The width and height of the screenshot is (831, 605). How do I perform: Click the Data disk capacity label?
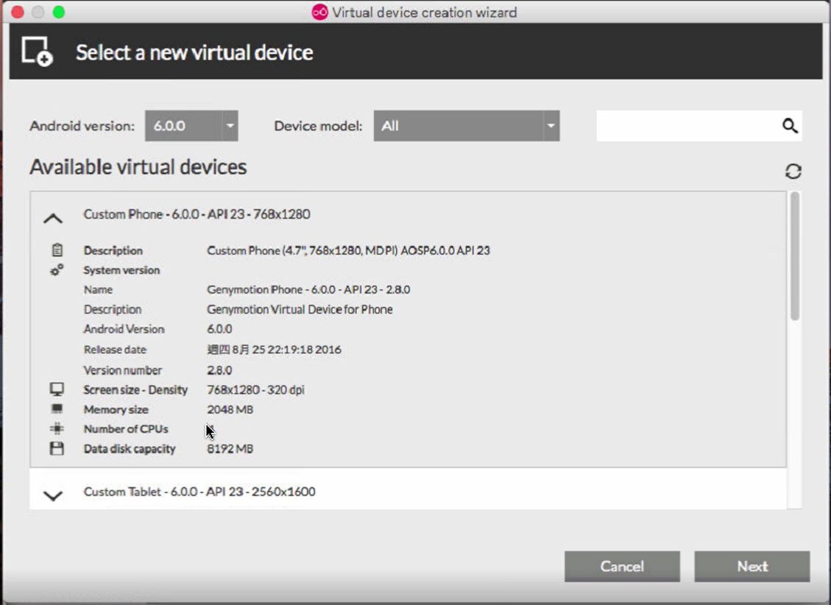pyautogui.click(x=130, y=449)
